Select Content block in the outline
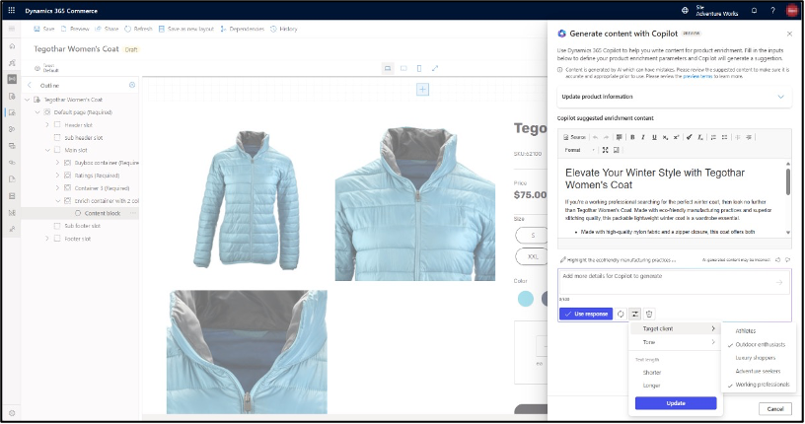Viewport: 805px width, 424px height. 103,213
